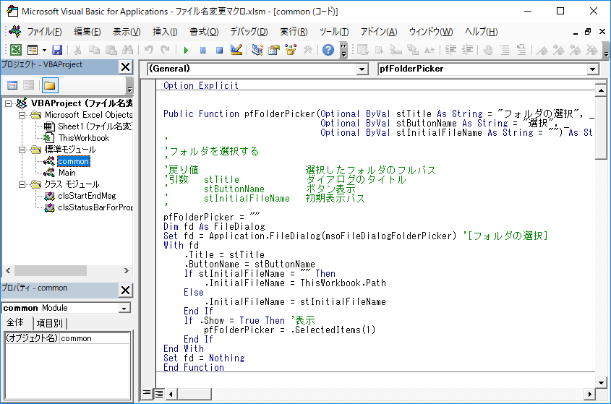Open the dropdown arrow next to Insert UserForm
This screenshot has height=404, width=611.
tap(44, 50)
